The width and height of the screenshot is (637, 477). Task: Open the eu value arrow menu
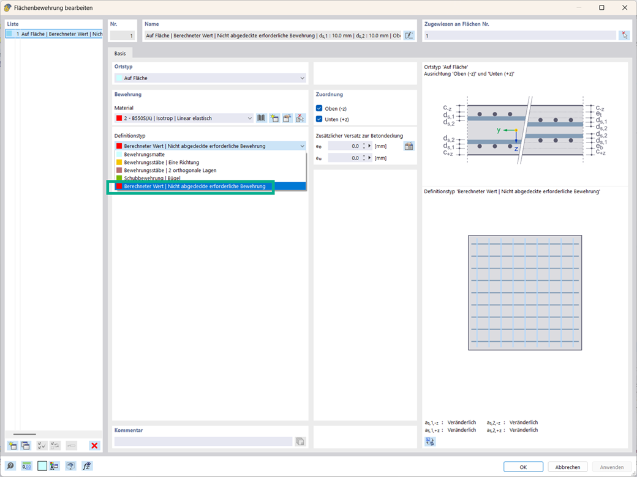click(x=369, y=158)
